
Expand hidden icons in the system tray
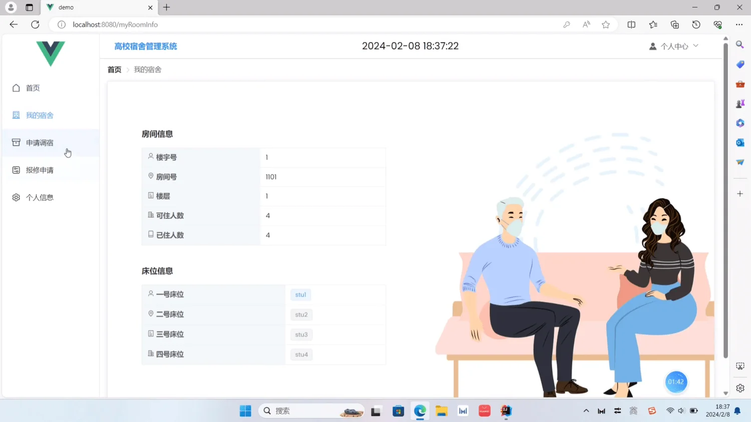point(586,410)
